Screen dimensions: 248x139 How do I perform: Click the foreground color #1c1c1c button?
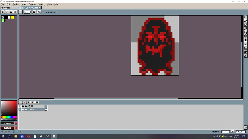(x=7, y=123)
